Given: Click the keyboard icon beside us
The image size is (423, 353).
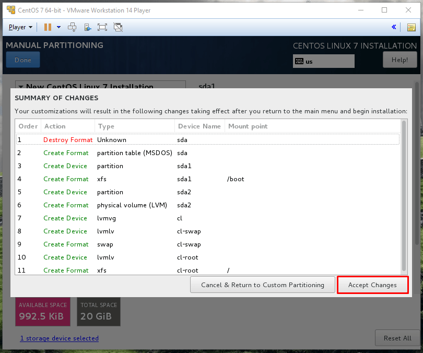Looking at the screenshot, I should [x=299, y=61].
